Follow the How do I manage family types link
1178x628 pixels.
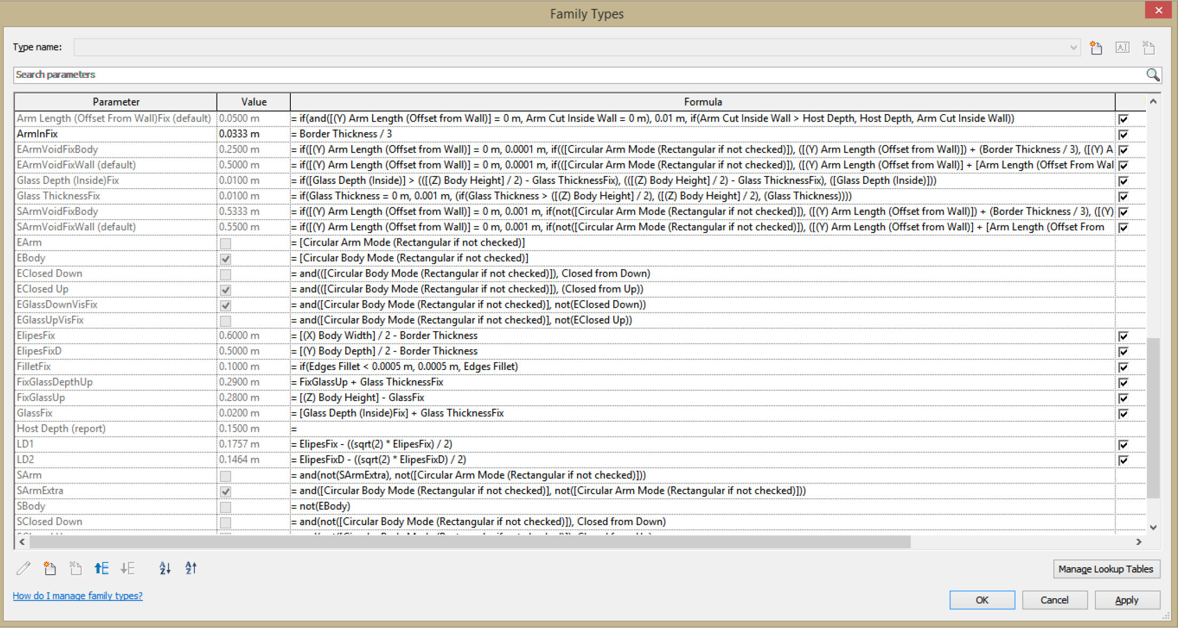click(77, 595)
